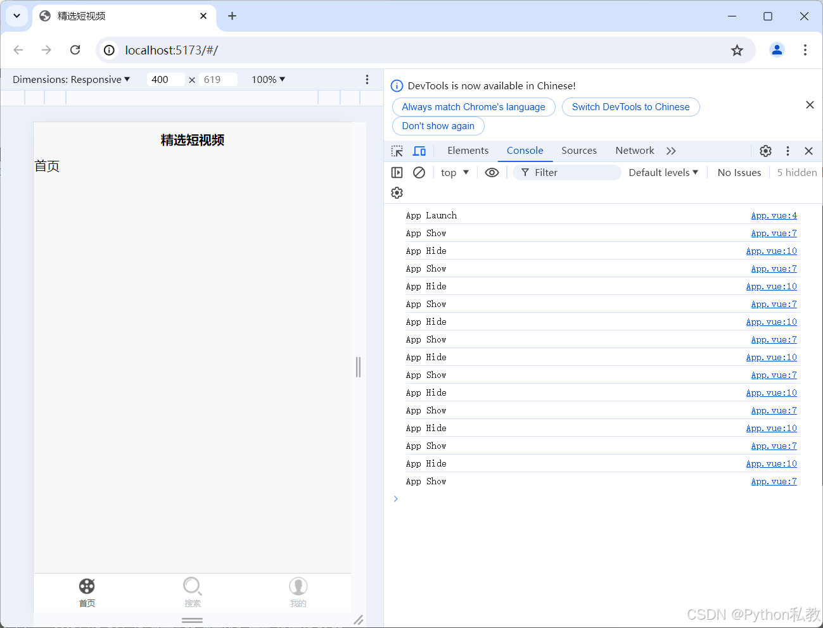Click the console prompt caret
The height and width of the screenshot is (628, 823).
point(396,499)
